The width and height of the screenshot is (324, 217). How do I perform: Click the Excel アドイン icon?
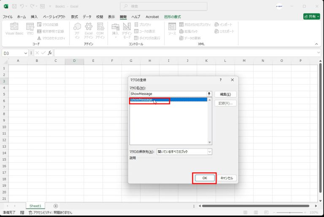tap(89, 29)
